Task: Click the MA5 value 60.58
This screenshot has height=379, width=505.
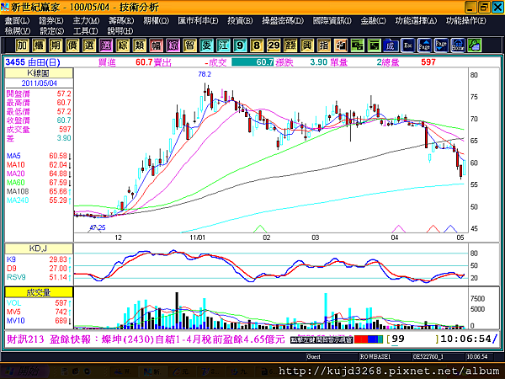Action: coord(58,156)
